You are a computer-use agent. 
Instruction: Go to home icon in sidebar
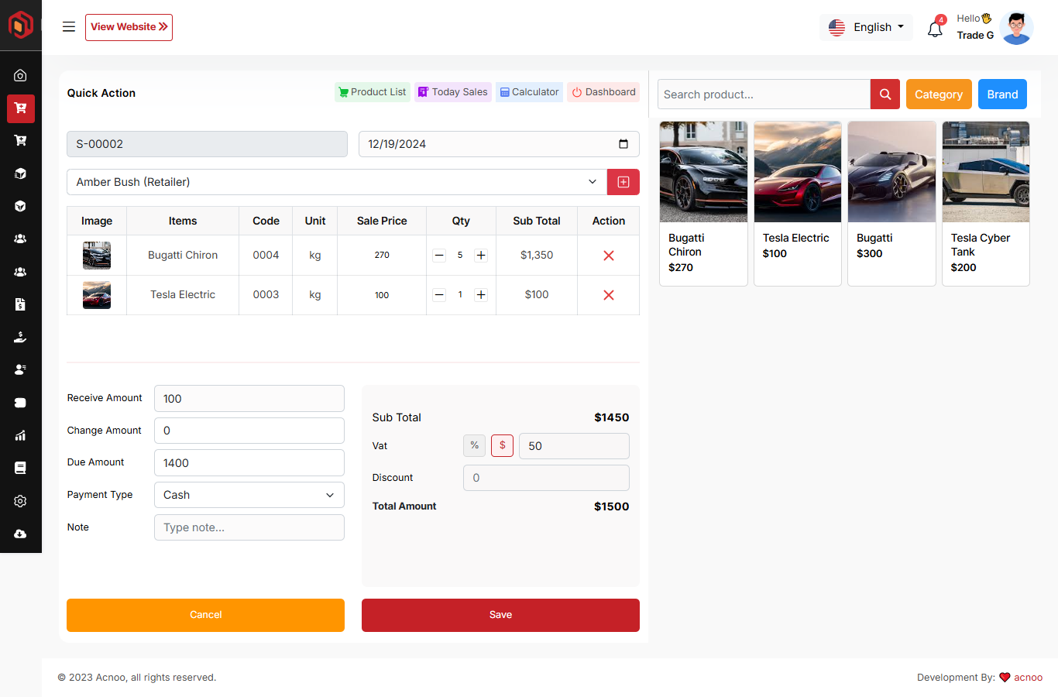(x=20, y=75)
